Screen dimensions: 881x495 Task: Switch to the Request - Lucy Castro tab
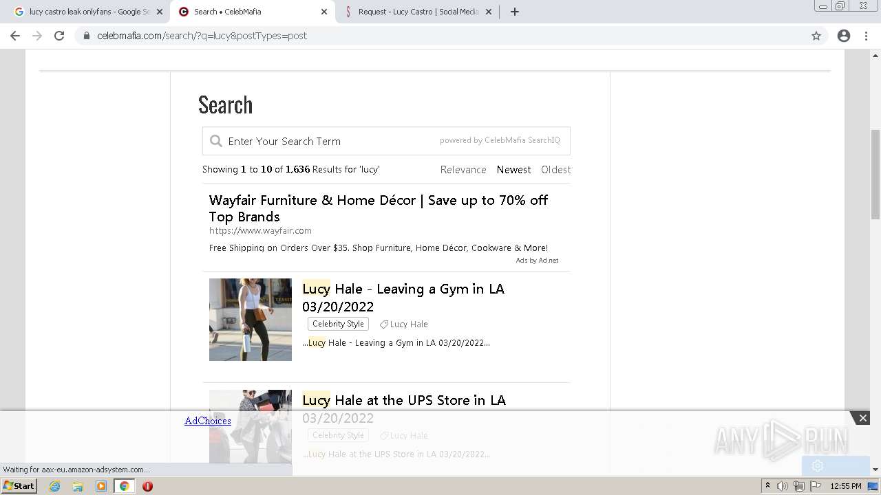418,12
